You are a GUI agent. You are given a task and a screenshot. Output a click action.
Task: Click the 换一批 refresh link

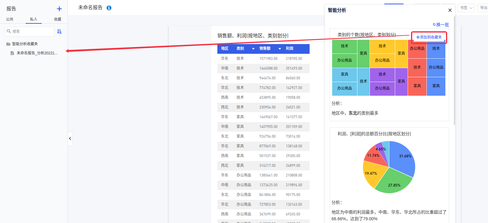[441, 25]
